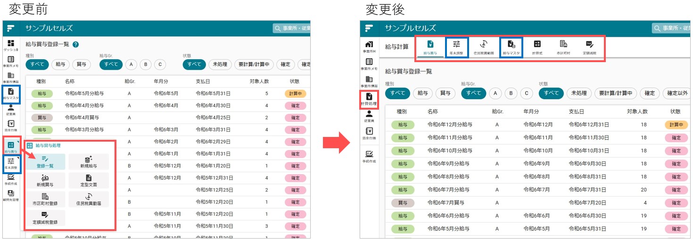693x240 pixels.
Task: Select 給与 type filter in 変更前
Action: pyautogui.click(x=60, y=64)
